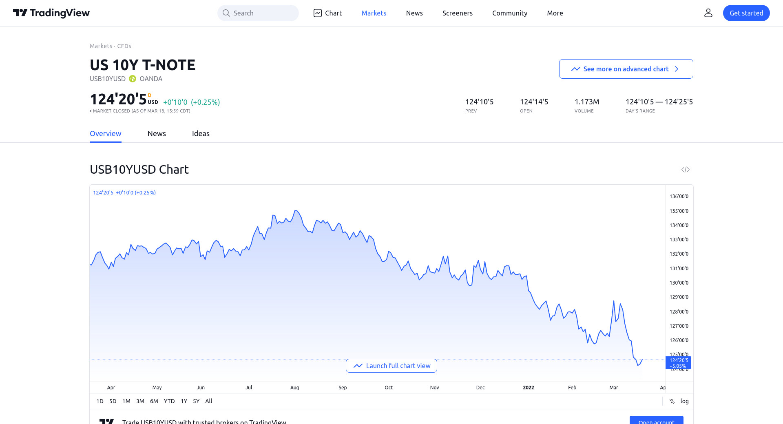Switch to the News tab
The width and height of the screenshot is (783, 424).
coord(157,134)
